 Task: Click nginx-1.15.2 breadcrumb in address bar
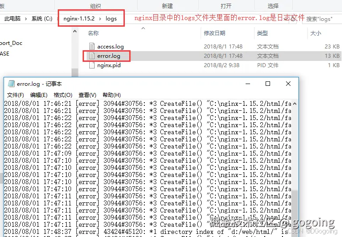(79, 19)
